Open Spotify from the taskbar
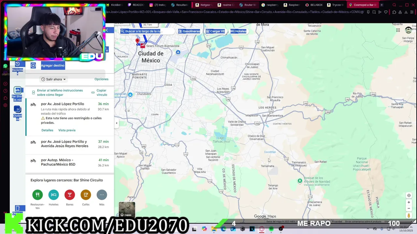 (x=271, y=229)
